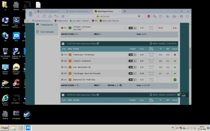The height and width of the screenshot is (131, 210).
Task: Click the Trabzonspor - Fenerbahçe match text
Action: pyautogui.click(x=84, y=55)
